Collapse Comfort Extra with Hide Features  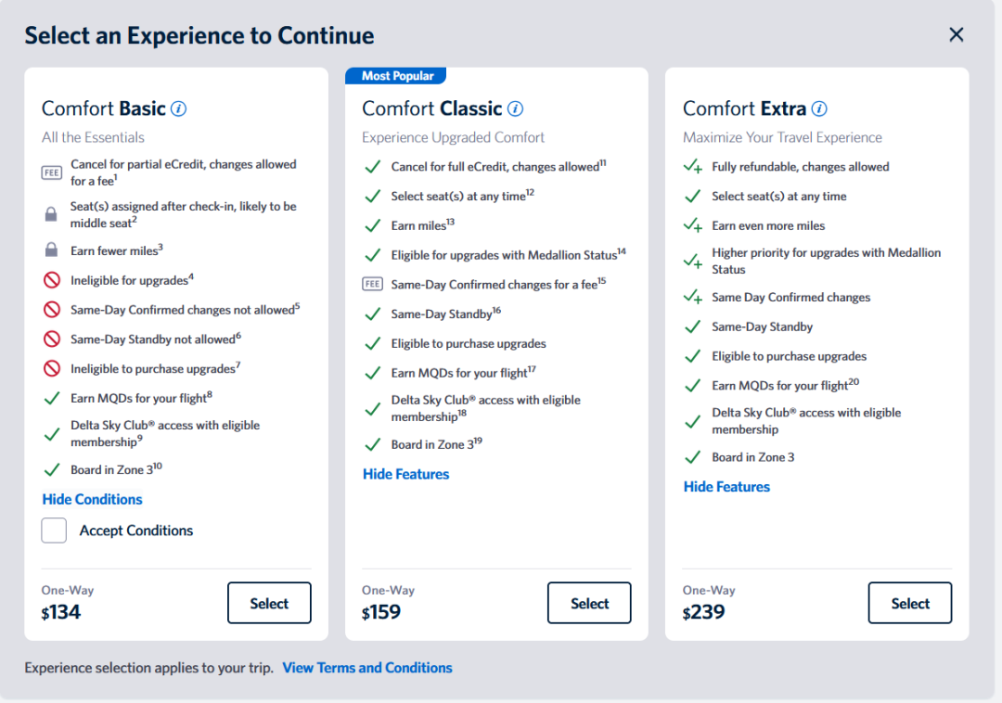coord(726,487)
